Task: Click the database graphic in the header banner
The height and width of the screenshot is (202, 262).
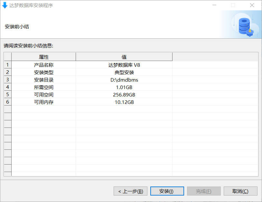Action: (245, 26)
